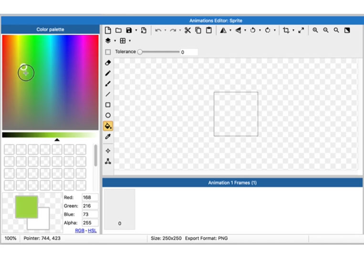
Task: Select the Ellipse shape tool
Action: coord(108,115)
